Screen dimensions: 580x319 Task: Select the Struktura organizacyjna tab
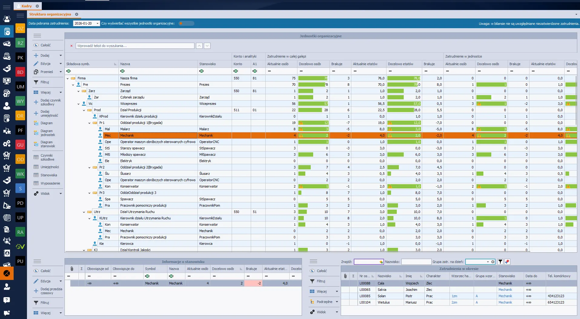(x=50, y=14)
